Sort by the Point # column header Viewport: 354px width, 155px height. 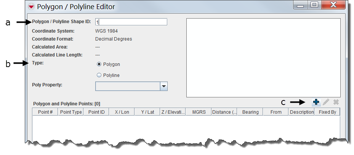pos(45,112)
